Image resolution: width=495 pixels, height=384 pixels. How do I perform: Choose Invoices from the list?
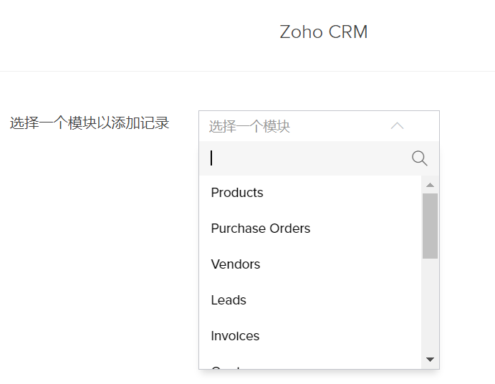tap(235, 336)
